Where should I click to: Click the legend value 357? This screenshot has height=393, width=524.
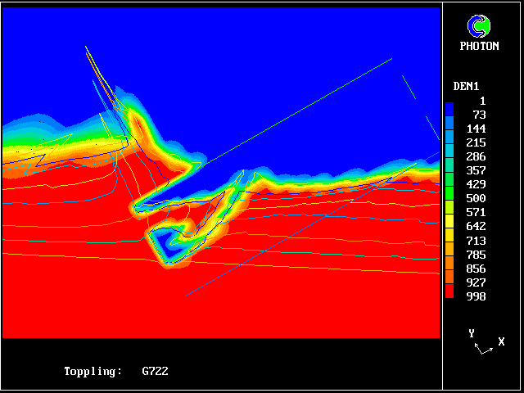475,170
